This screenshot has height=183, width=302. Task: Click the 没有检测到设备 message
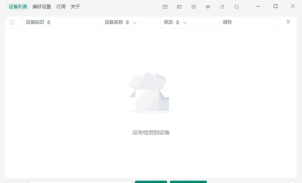point(151,133)
